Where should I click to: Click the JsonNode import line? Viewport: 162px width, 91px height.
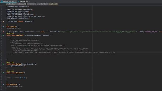tap(18, 11)
